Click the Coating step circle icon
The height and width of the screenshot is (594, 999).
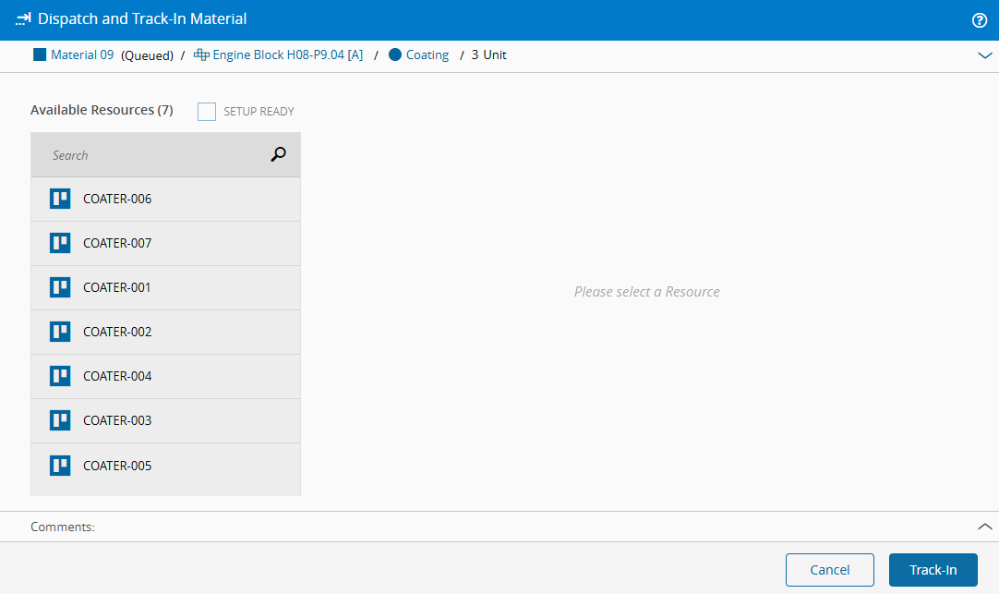395,55
